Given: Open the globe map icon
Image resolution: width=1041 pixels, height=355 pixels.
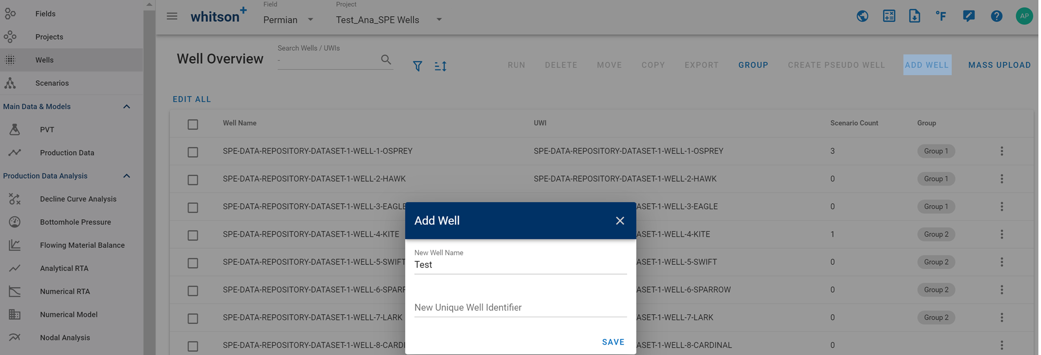Looking at the screenshot, I should 862,16.
